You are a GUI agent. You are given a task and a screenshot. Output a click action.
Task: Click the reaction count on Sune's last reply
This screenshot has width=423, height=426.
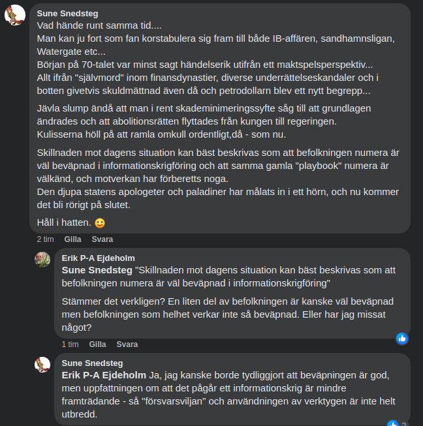pos(404,424)
